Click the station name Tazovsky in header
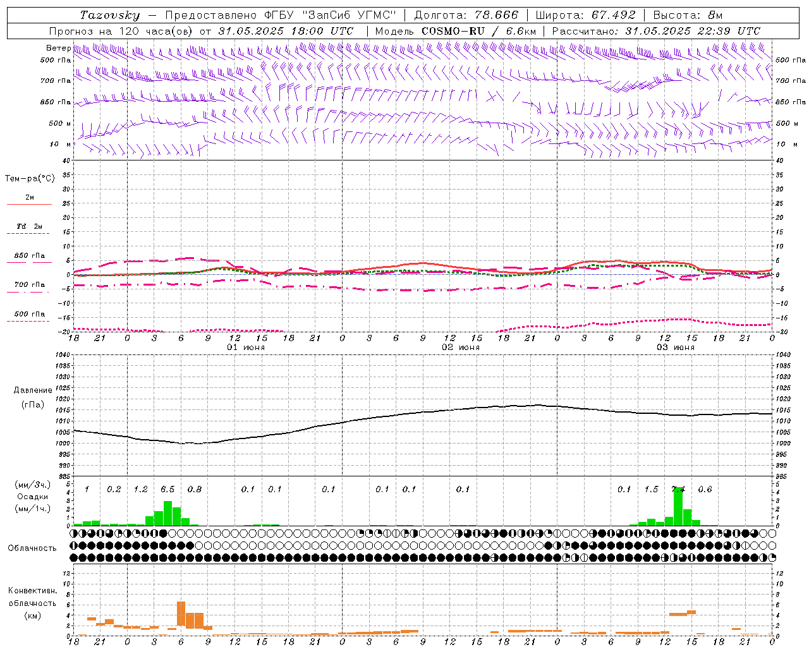 [110, 15]
